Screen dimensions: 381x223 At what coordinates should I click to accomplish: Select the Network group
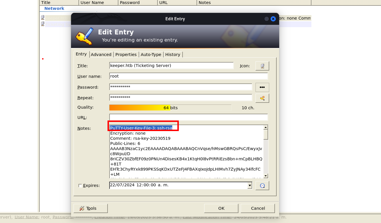pos(54,9)
